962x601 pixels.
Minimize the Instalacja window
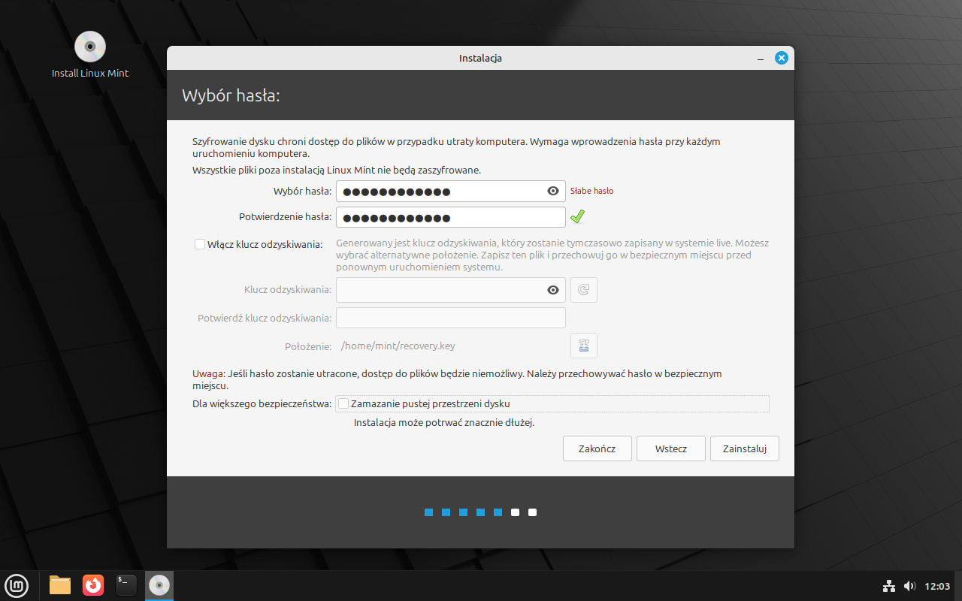[x=761, y=59]
